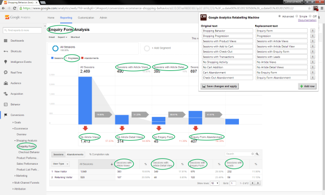Toggle the Progression legend item
The height and width of the screenshot is (195, 325).
[72, 58]
